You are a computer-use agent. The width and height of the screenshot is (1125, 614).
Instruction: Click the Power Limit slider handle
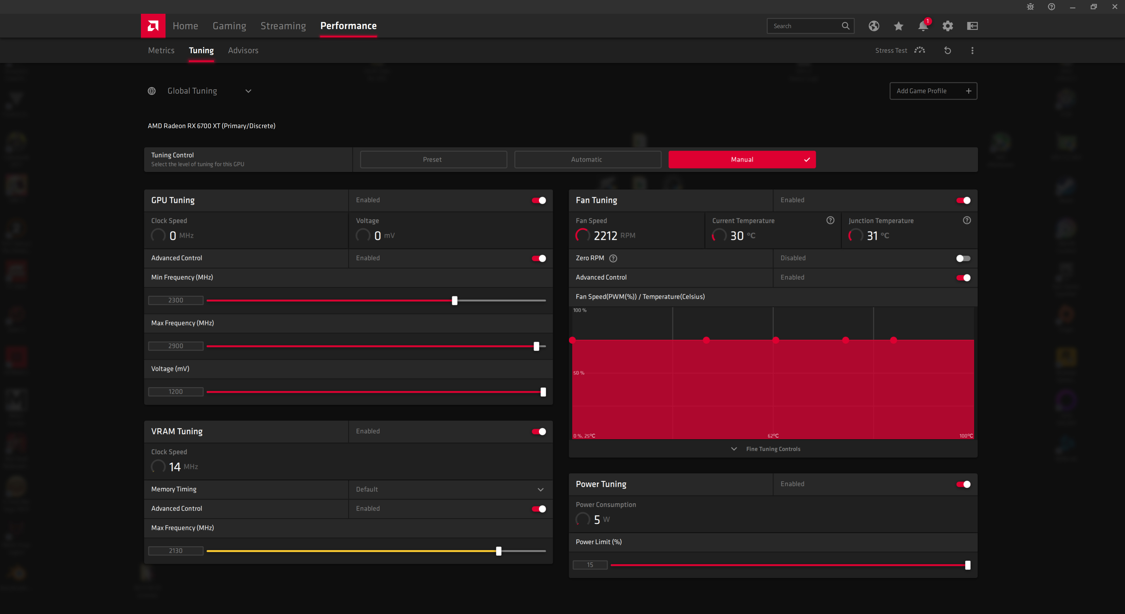pos(968,565)
